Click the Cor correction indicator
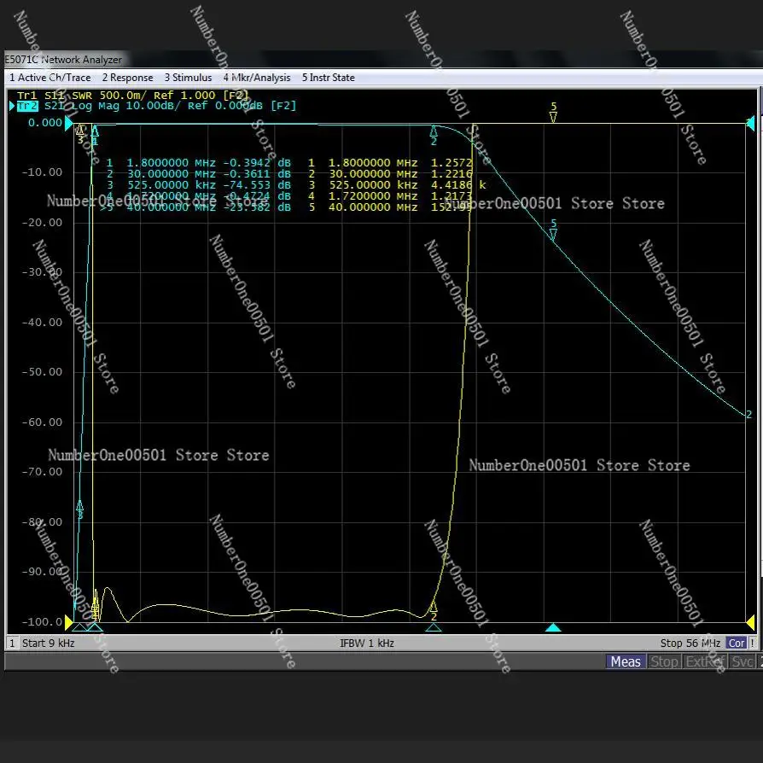Screen dimensions: 763x763 737,643
